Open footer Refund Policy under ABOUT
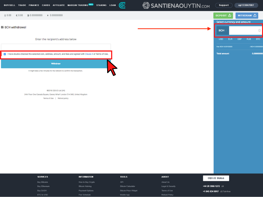Screen dimensions: 263x197 tap(167, 195)
